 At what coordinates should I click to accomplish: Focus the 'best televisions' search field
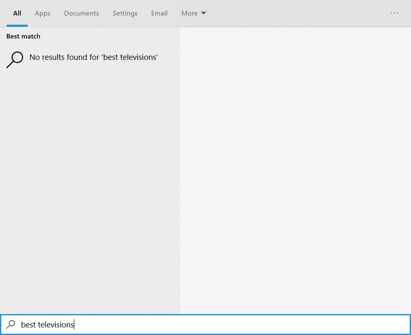point(205,325)
